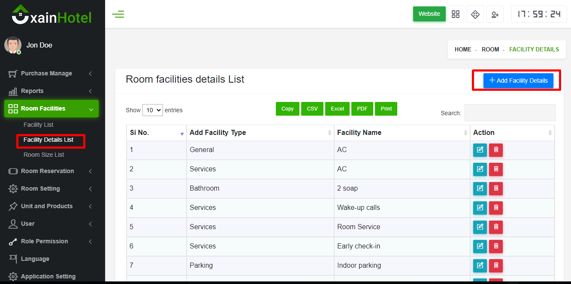Select Room Size List submenu item

[x=44, y=155]
